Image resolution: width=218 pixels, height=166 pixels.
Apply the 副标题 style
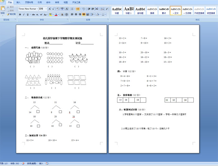pyautogui.click(x=140, y=11)
